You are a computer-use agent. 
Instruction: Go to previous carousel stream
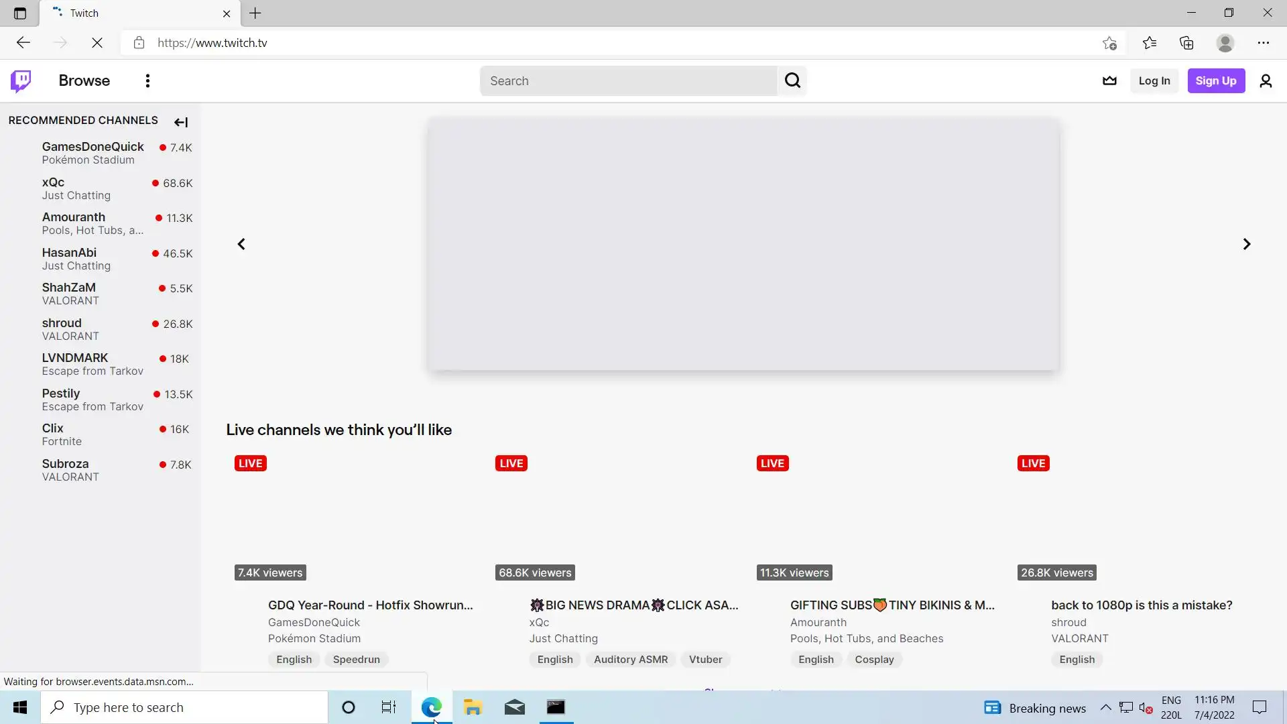pos(241,244)
